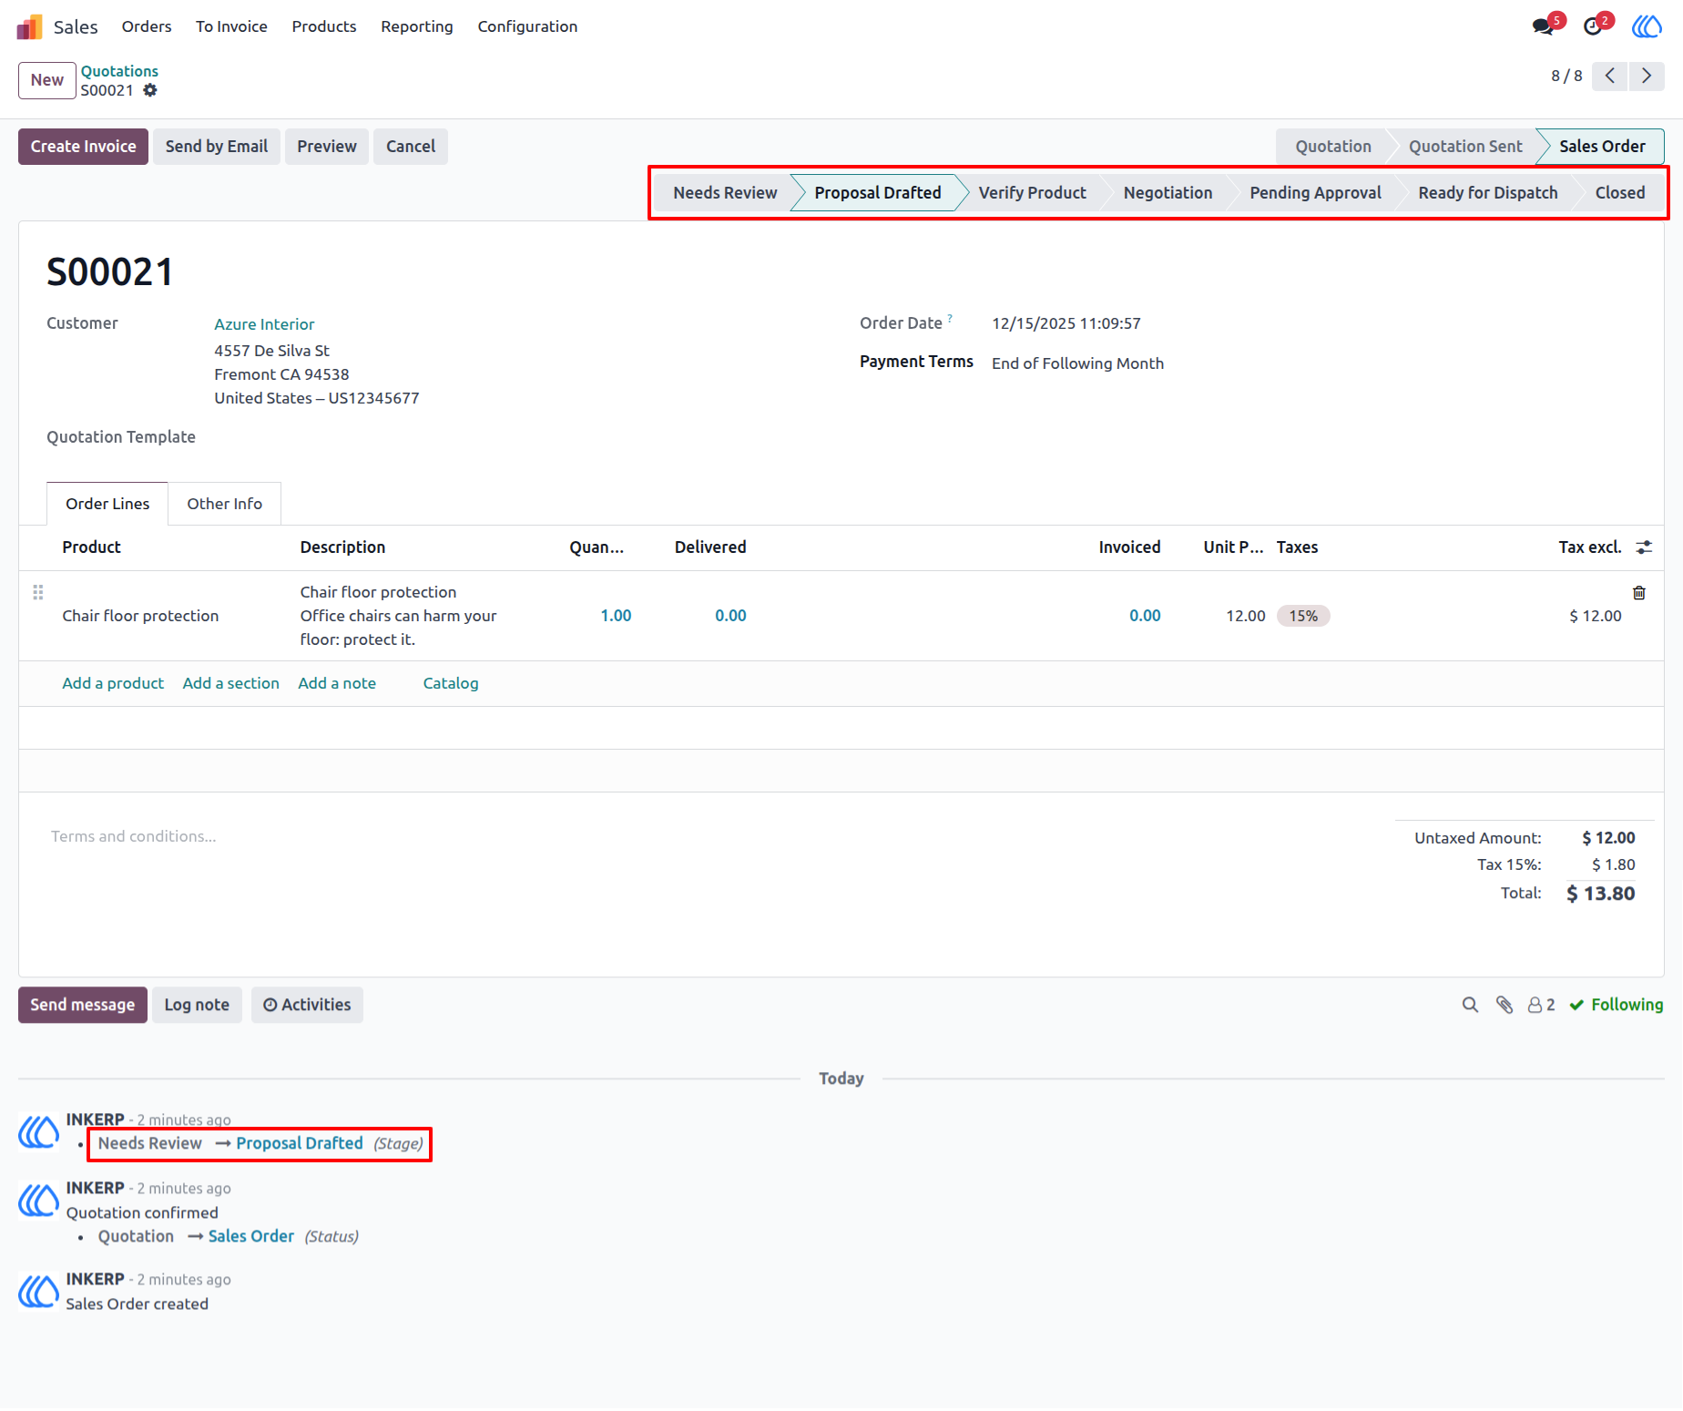Click the Create Invoice button
1683x1411 pixels.
click(x=83, y=147)
